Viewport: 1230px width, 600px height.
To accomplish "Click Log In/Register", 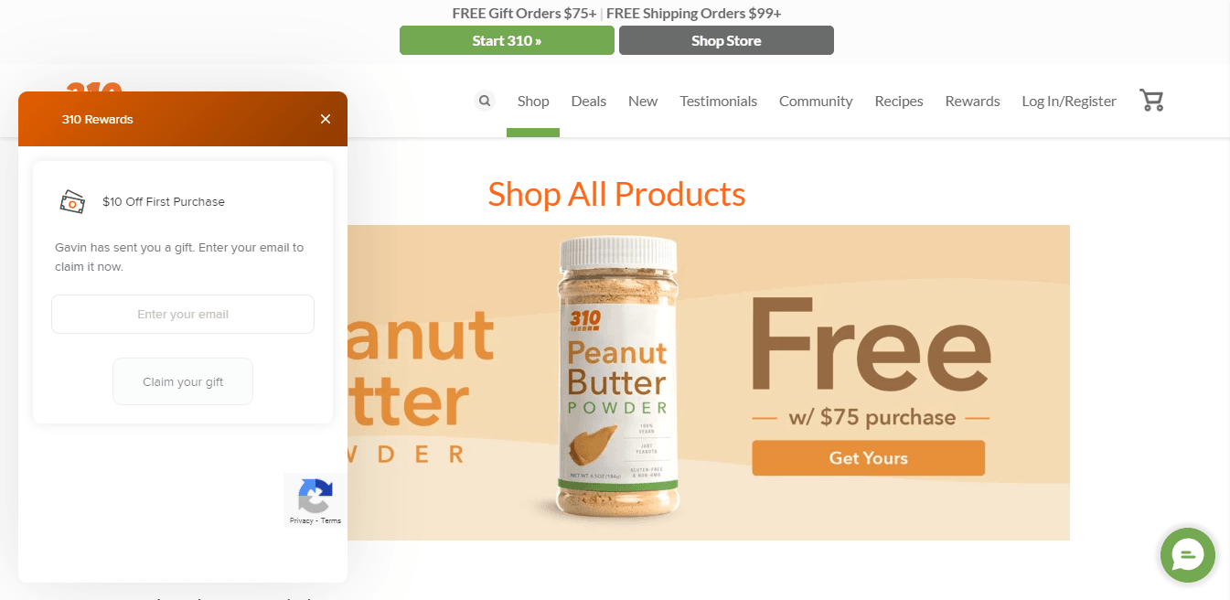I will (x=1069, y=102).
